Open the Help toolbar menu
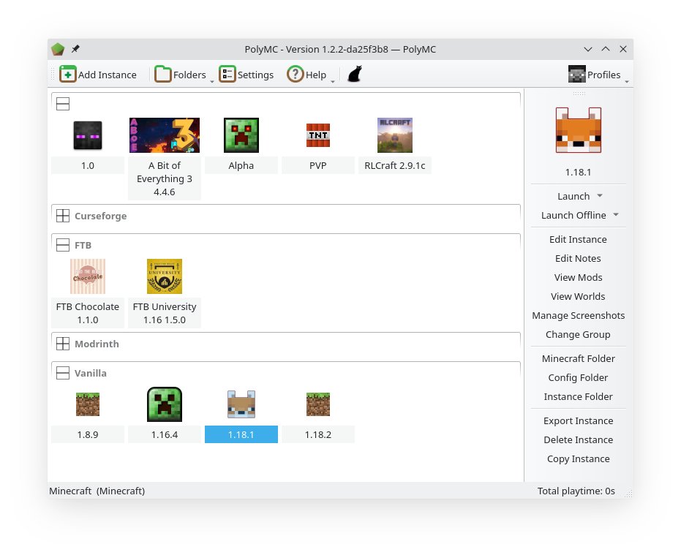Screen dimensions: 681x555 point(306,75)
